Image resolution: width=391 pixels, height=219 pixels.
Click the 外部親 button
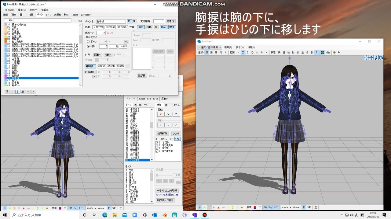[x=141, y=76]
